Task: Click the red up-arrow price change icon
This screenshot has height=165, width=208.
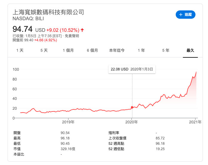Action: (x=82, y=30)
